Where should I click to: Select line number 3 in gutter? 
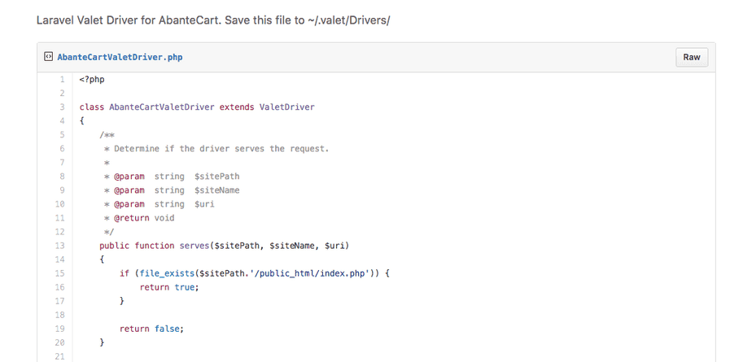(62, 107)
